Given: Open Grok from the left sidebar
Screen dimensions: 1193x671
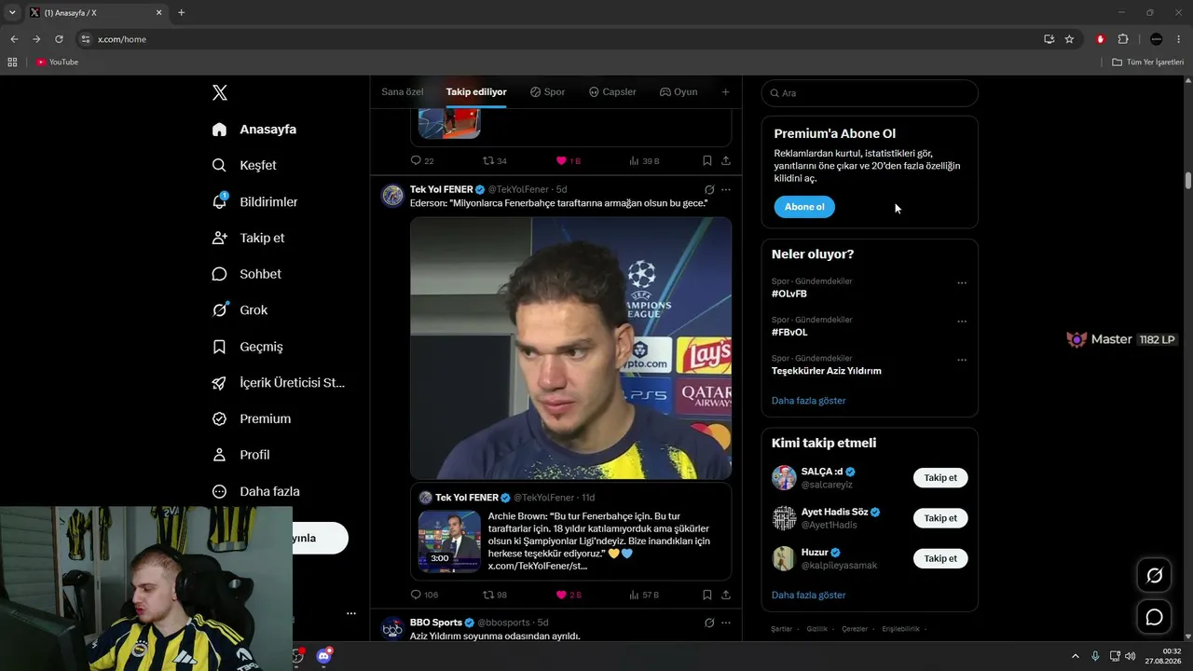Looking at the screenshot, I should (240, 310).
